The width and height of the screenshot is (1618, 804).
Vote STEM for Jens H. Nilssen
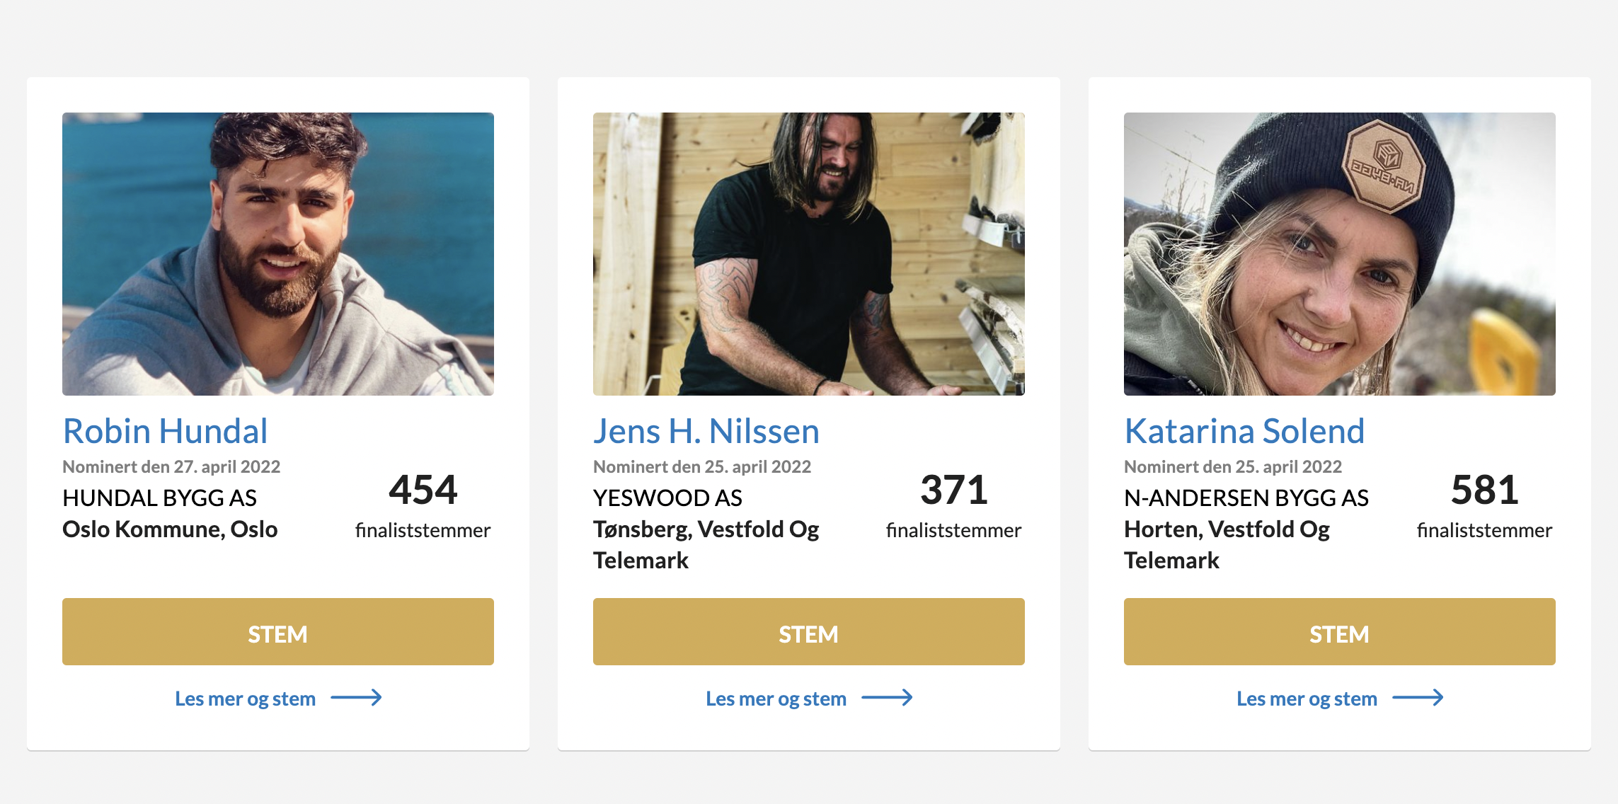[x=808, y=632]
